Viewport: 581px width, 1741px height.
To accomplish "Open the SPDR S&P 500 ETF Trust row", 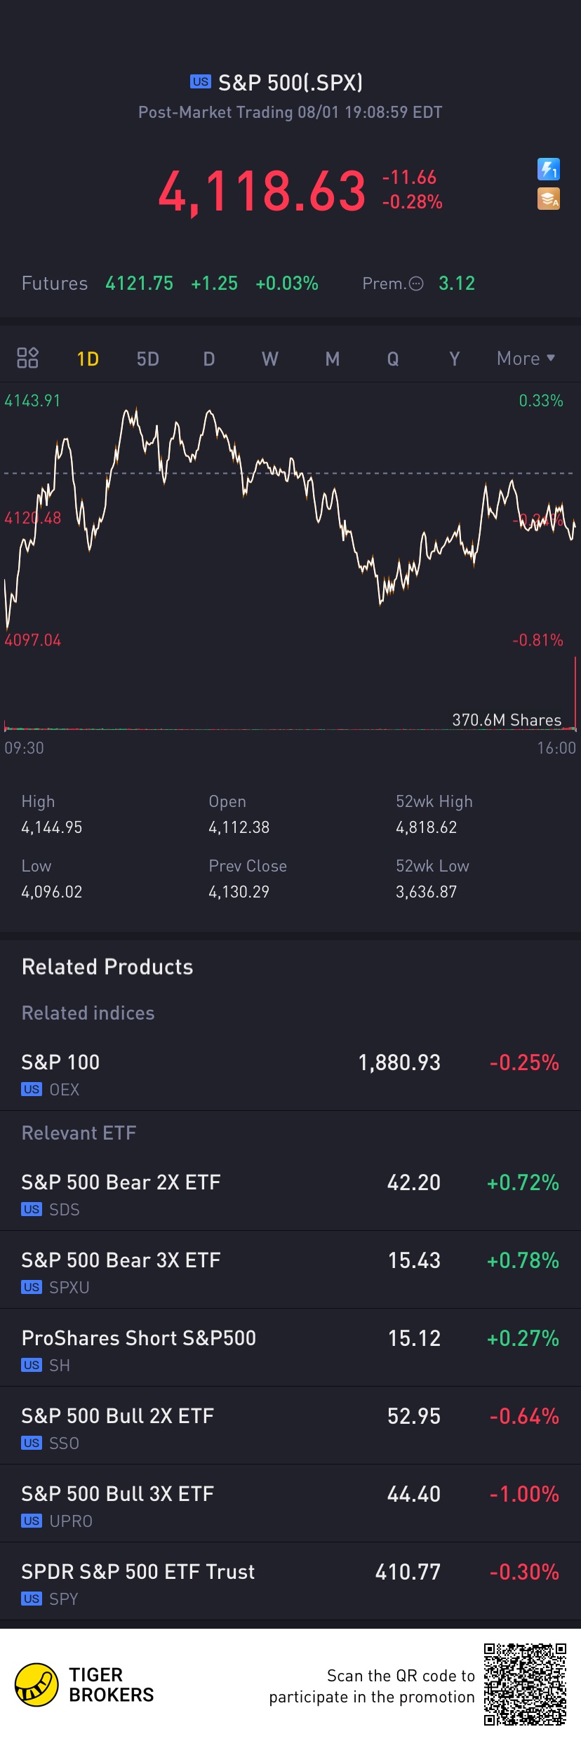I will [290, 1583].
